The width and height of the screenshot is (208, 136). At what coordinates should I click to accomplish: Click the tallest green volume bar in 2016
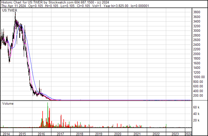[x=48, y=115]
